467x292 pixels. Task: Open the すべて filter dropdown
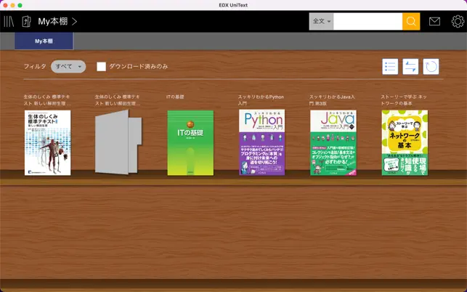coord(68,66)
